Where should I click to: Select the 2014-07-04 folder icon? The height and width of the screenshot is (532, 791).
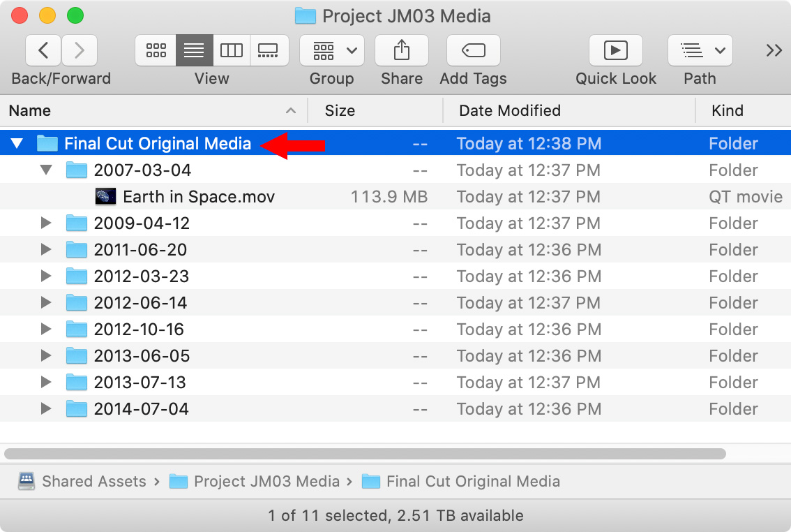pyautogui.click(x=77, y=408)
